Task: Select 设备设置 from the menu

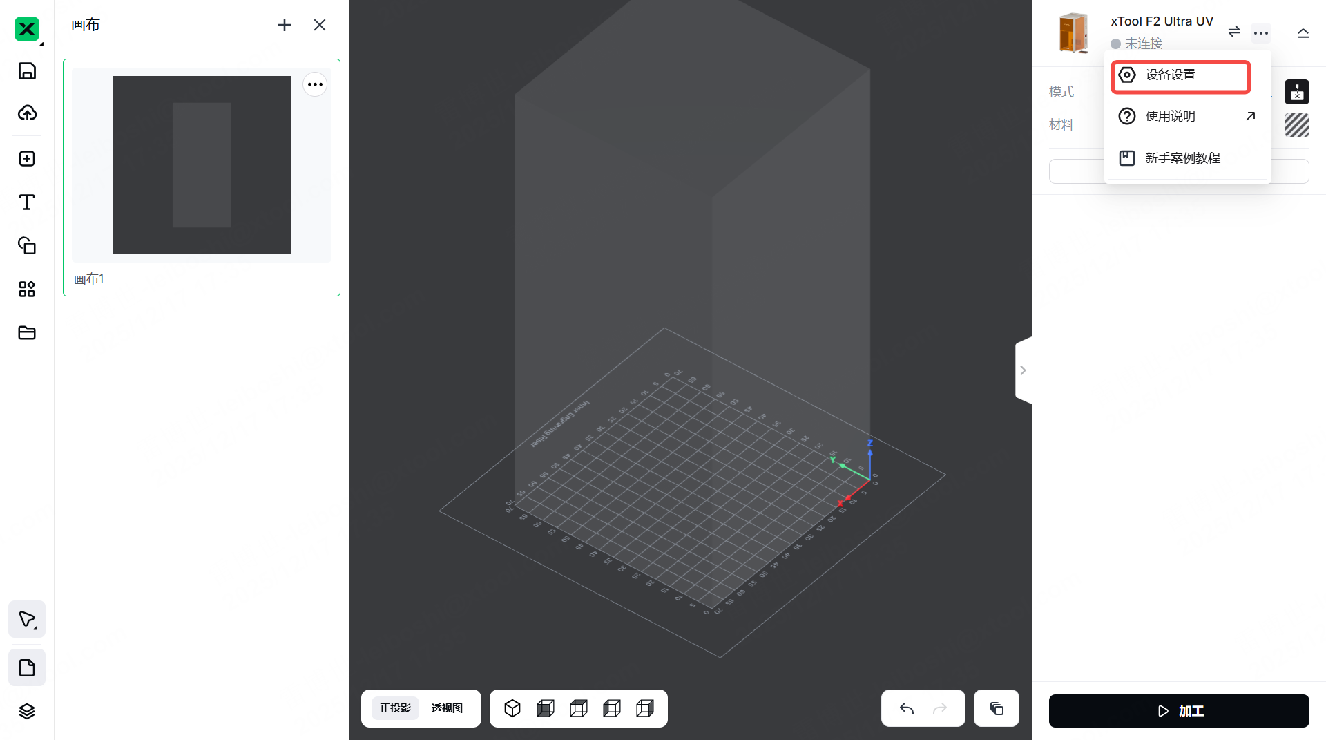Action: click(x=1180, y=75)
